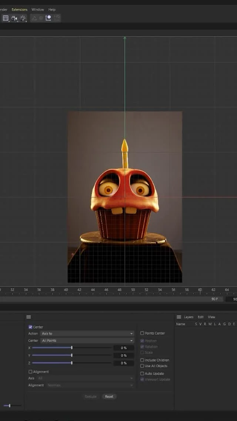Click the camera tool icon in toolbar

[14, 18]
